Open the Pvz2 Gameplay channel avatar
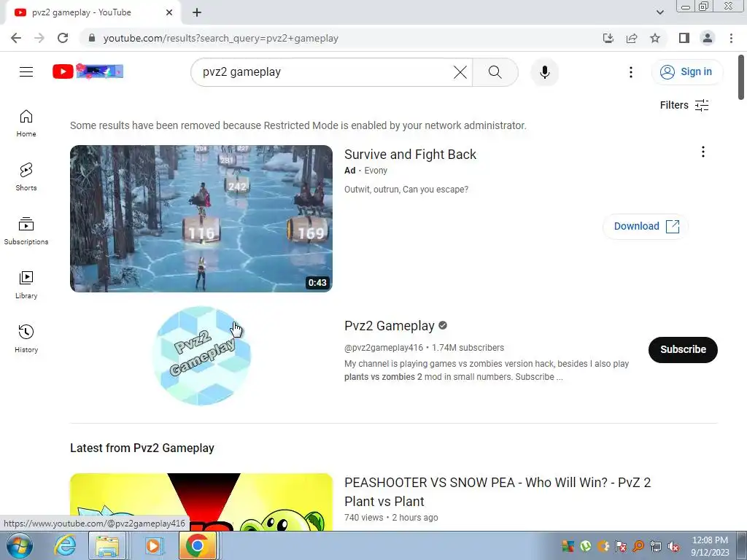 [201, 356]
